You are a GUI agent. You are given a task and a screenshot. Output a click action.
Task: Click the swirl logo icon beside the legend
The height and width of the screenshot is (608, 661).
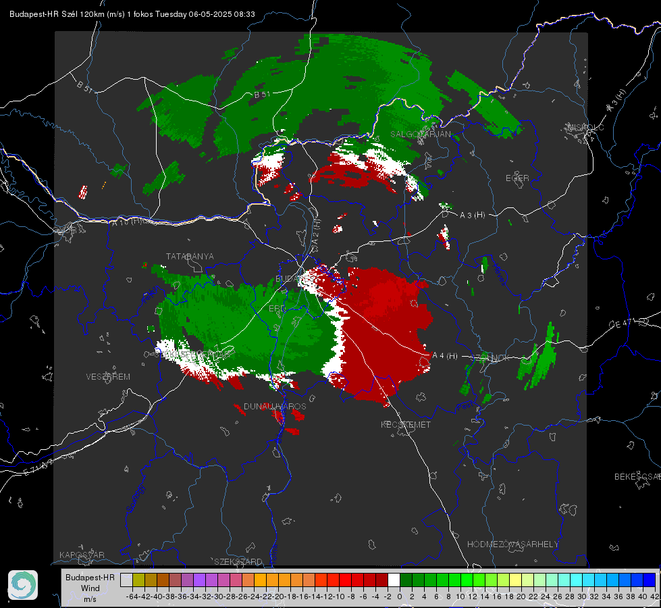tap(23, 585)
